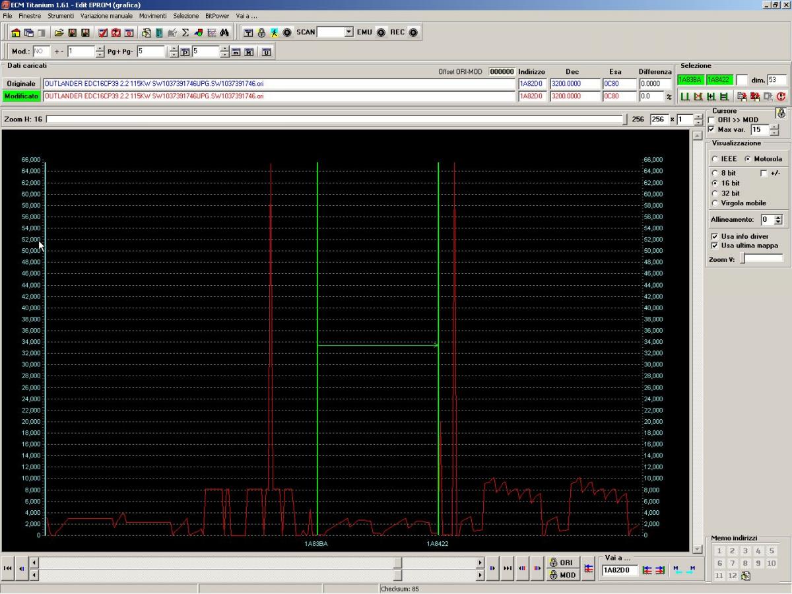Click the red checkmark toolbar icon
The height and width of the screenshot is (594, 792).
click(x=103, y=32)
